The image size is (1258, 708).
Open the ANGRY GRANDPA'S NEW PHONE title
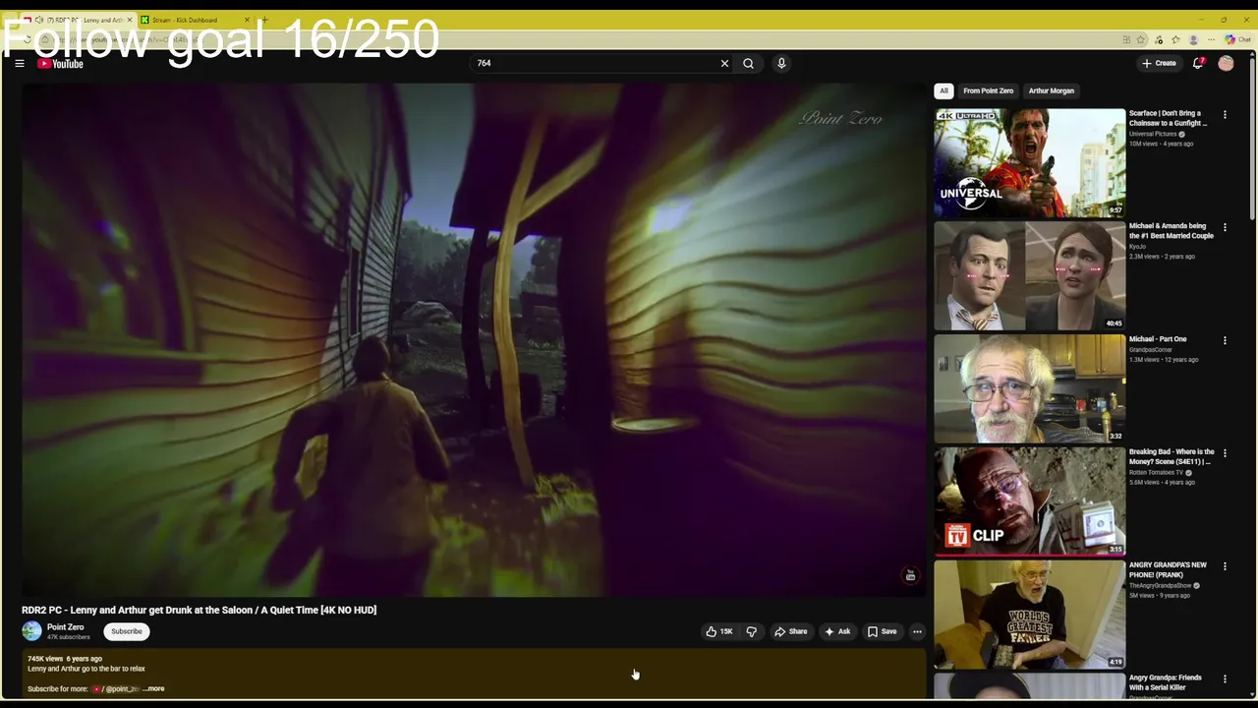[1168, 569]
